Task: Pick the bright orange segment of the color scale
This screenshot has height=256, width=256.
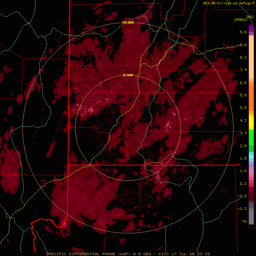Action: click(251, 98)
